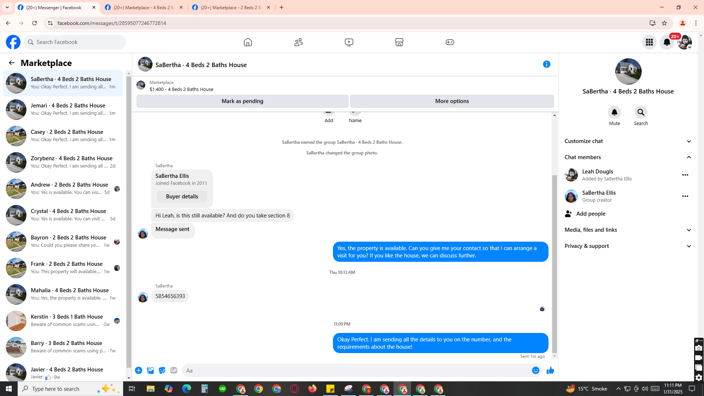Open Andrew 2 Beds 2 Baths House chat
Image resolution: width=704 pixels, height=396 pixels.
pyautogui.click(x=63, y=189)
